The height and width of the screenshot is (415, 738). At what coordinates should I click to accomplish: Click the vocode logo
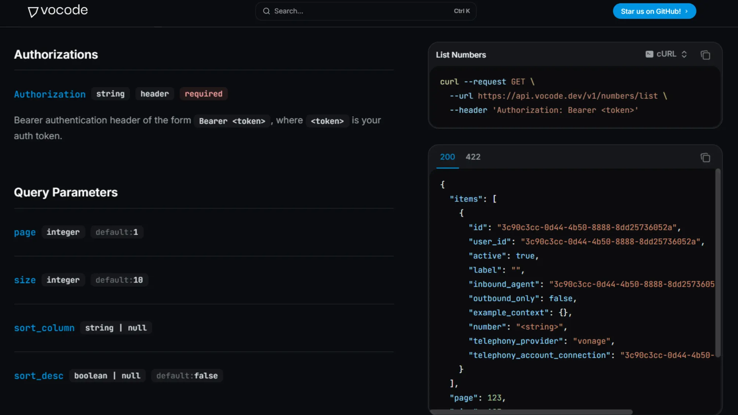tap(58, 11)
